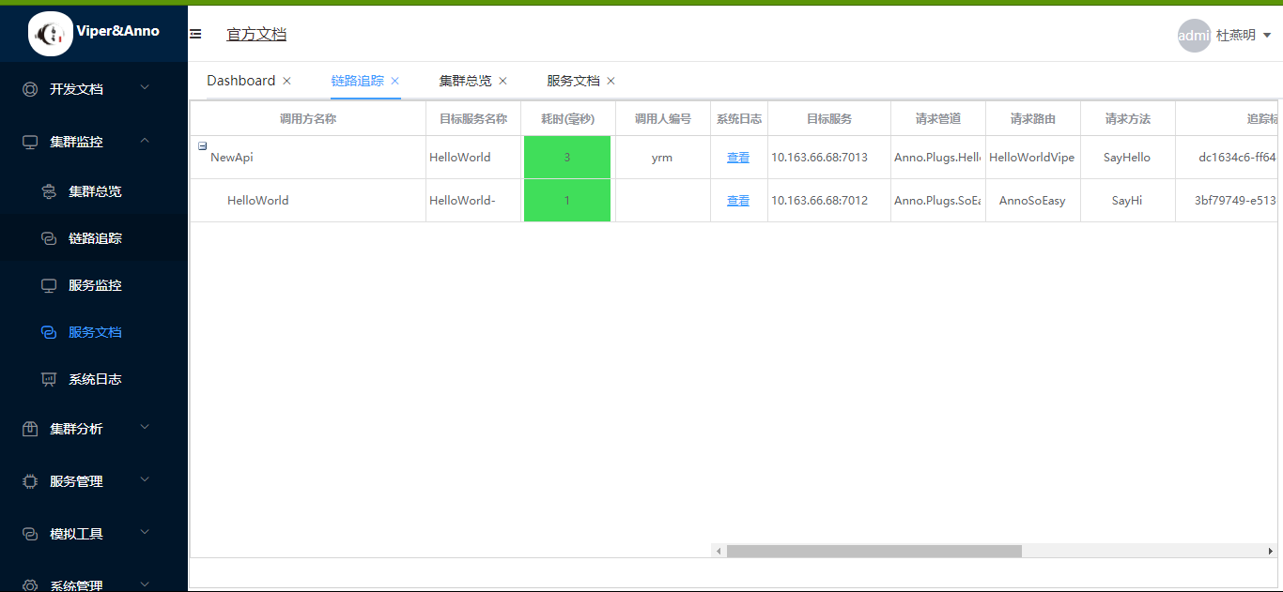This screenshot has height=592, width=1283.
Task: Open 链路追踪 in the sidebar
Action: click(95, 238)
